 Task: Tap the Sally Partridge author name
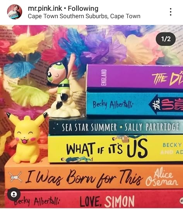152,127
